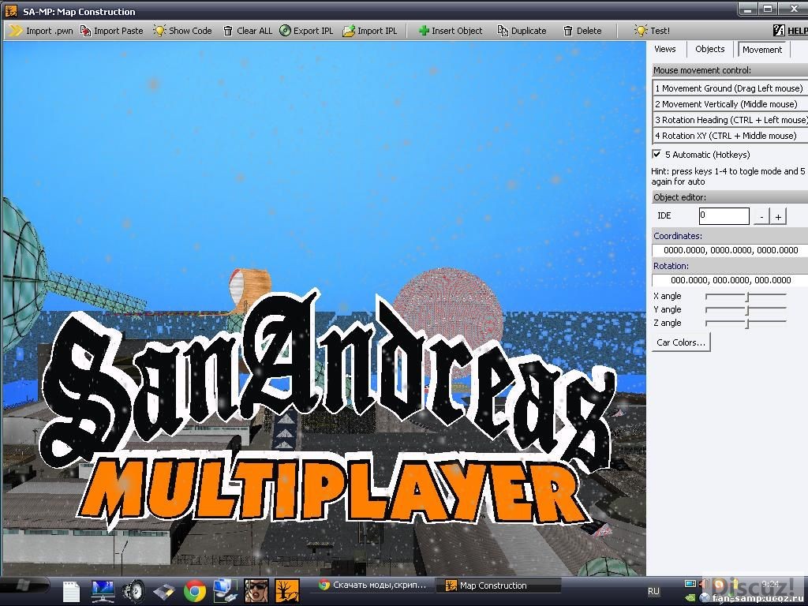Click the Import Paste clipboard icon
This screenshot has height=606, width=808.
tap(85, 31)
